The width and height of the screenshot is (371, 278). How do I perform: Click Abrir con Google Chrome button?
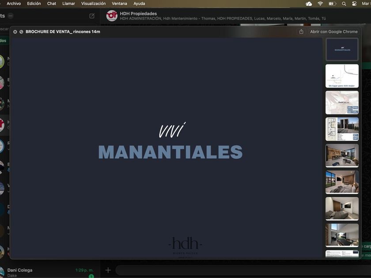point(334,32)
